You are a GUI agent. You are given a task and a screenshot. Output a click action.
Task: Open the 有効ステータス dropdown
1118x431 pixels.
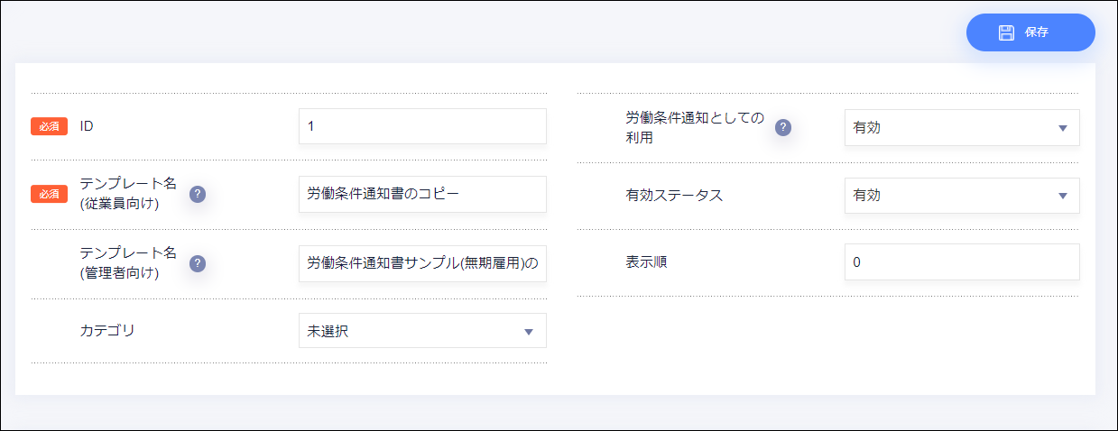(x=962, y=196)
